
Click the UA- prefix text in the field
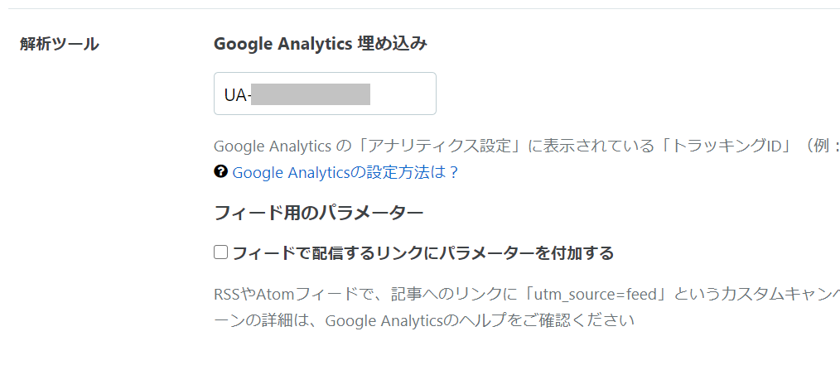point(237,94)
